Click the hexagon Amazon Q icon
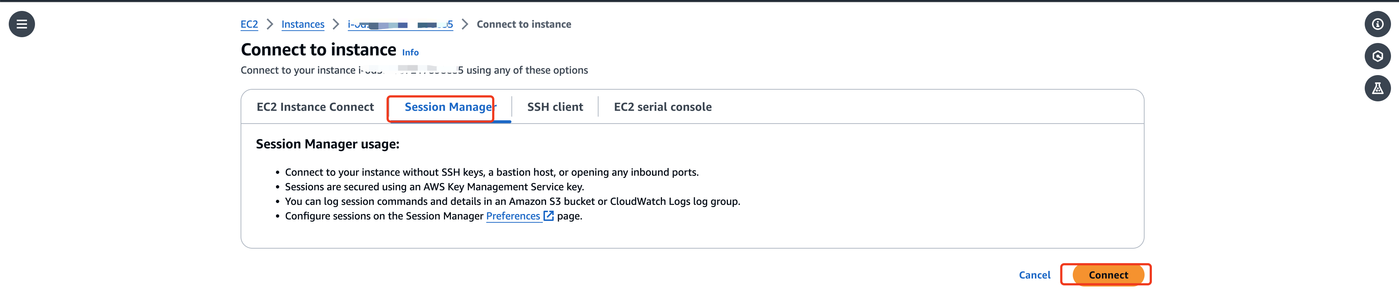This screenshot has height=296, width=1399. [x=1377, y=56]
